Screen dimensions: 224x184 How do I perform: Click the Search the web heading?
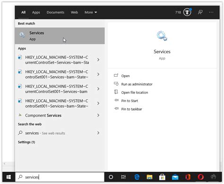pos(30,124)
